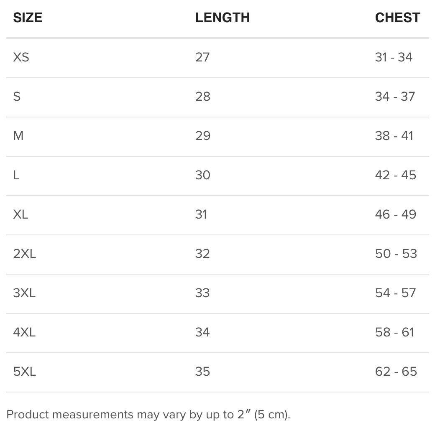The image size is (435, 433).
Task: Select the XS size row label
Action: click(21, 57)
